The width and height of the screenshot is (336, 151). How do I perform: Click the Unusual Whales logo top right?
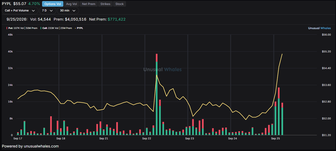click(319, 28)
